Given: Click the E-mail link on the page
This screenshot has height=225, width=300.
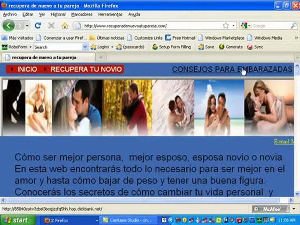Looking at the screenshot, I should 284,142.
